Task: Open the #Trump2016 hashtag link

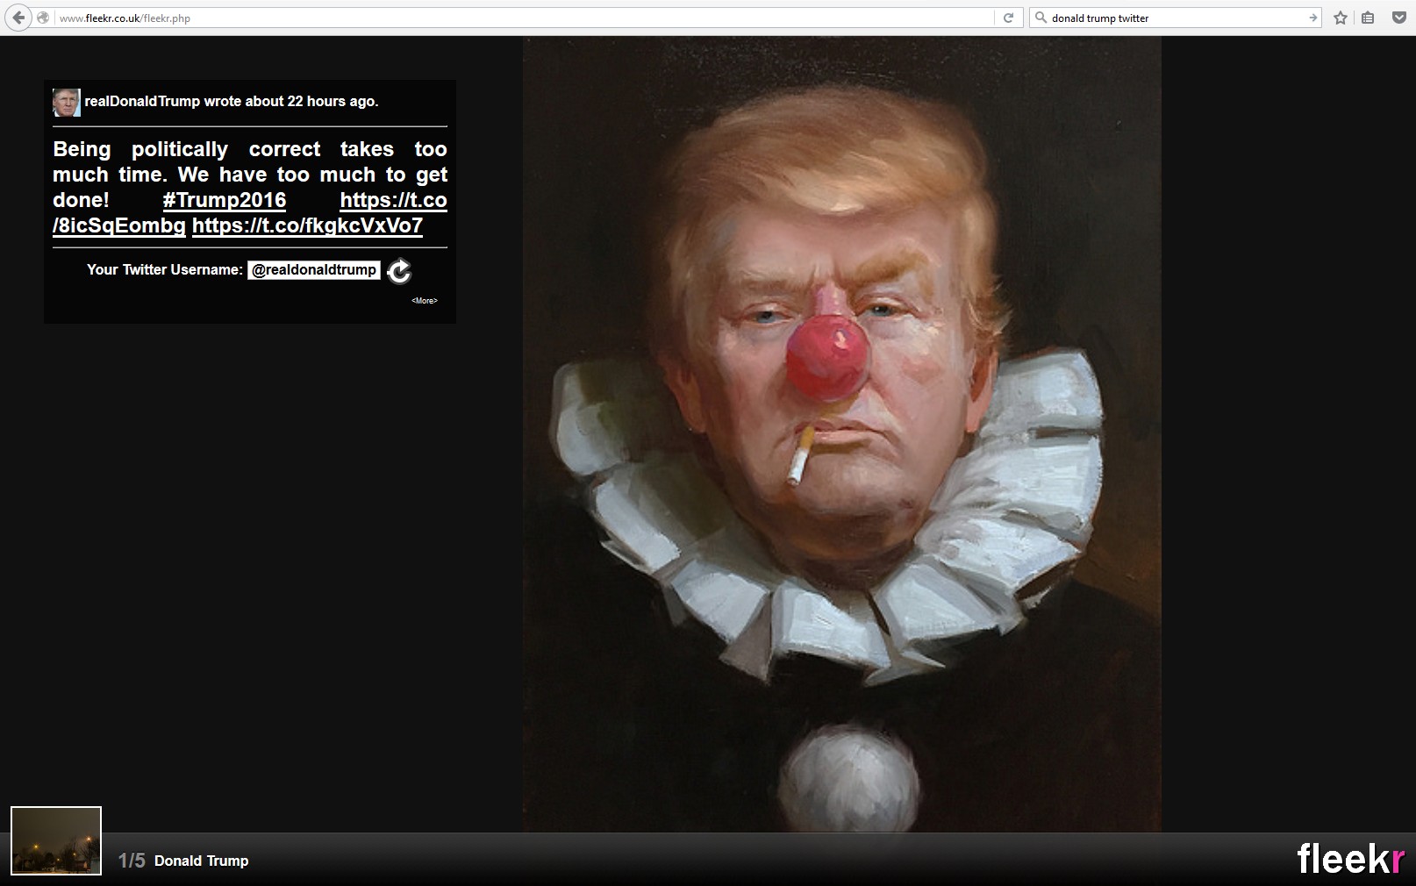Action: click(225, 200)
